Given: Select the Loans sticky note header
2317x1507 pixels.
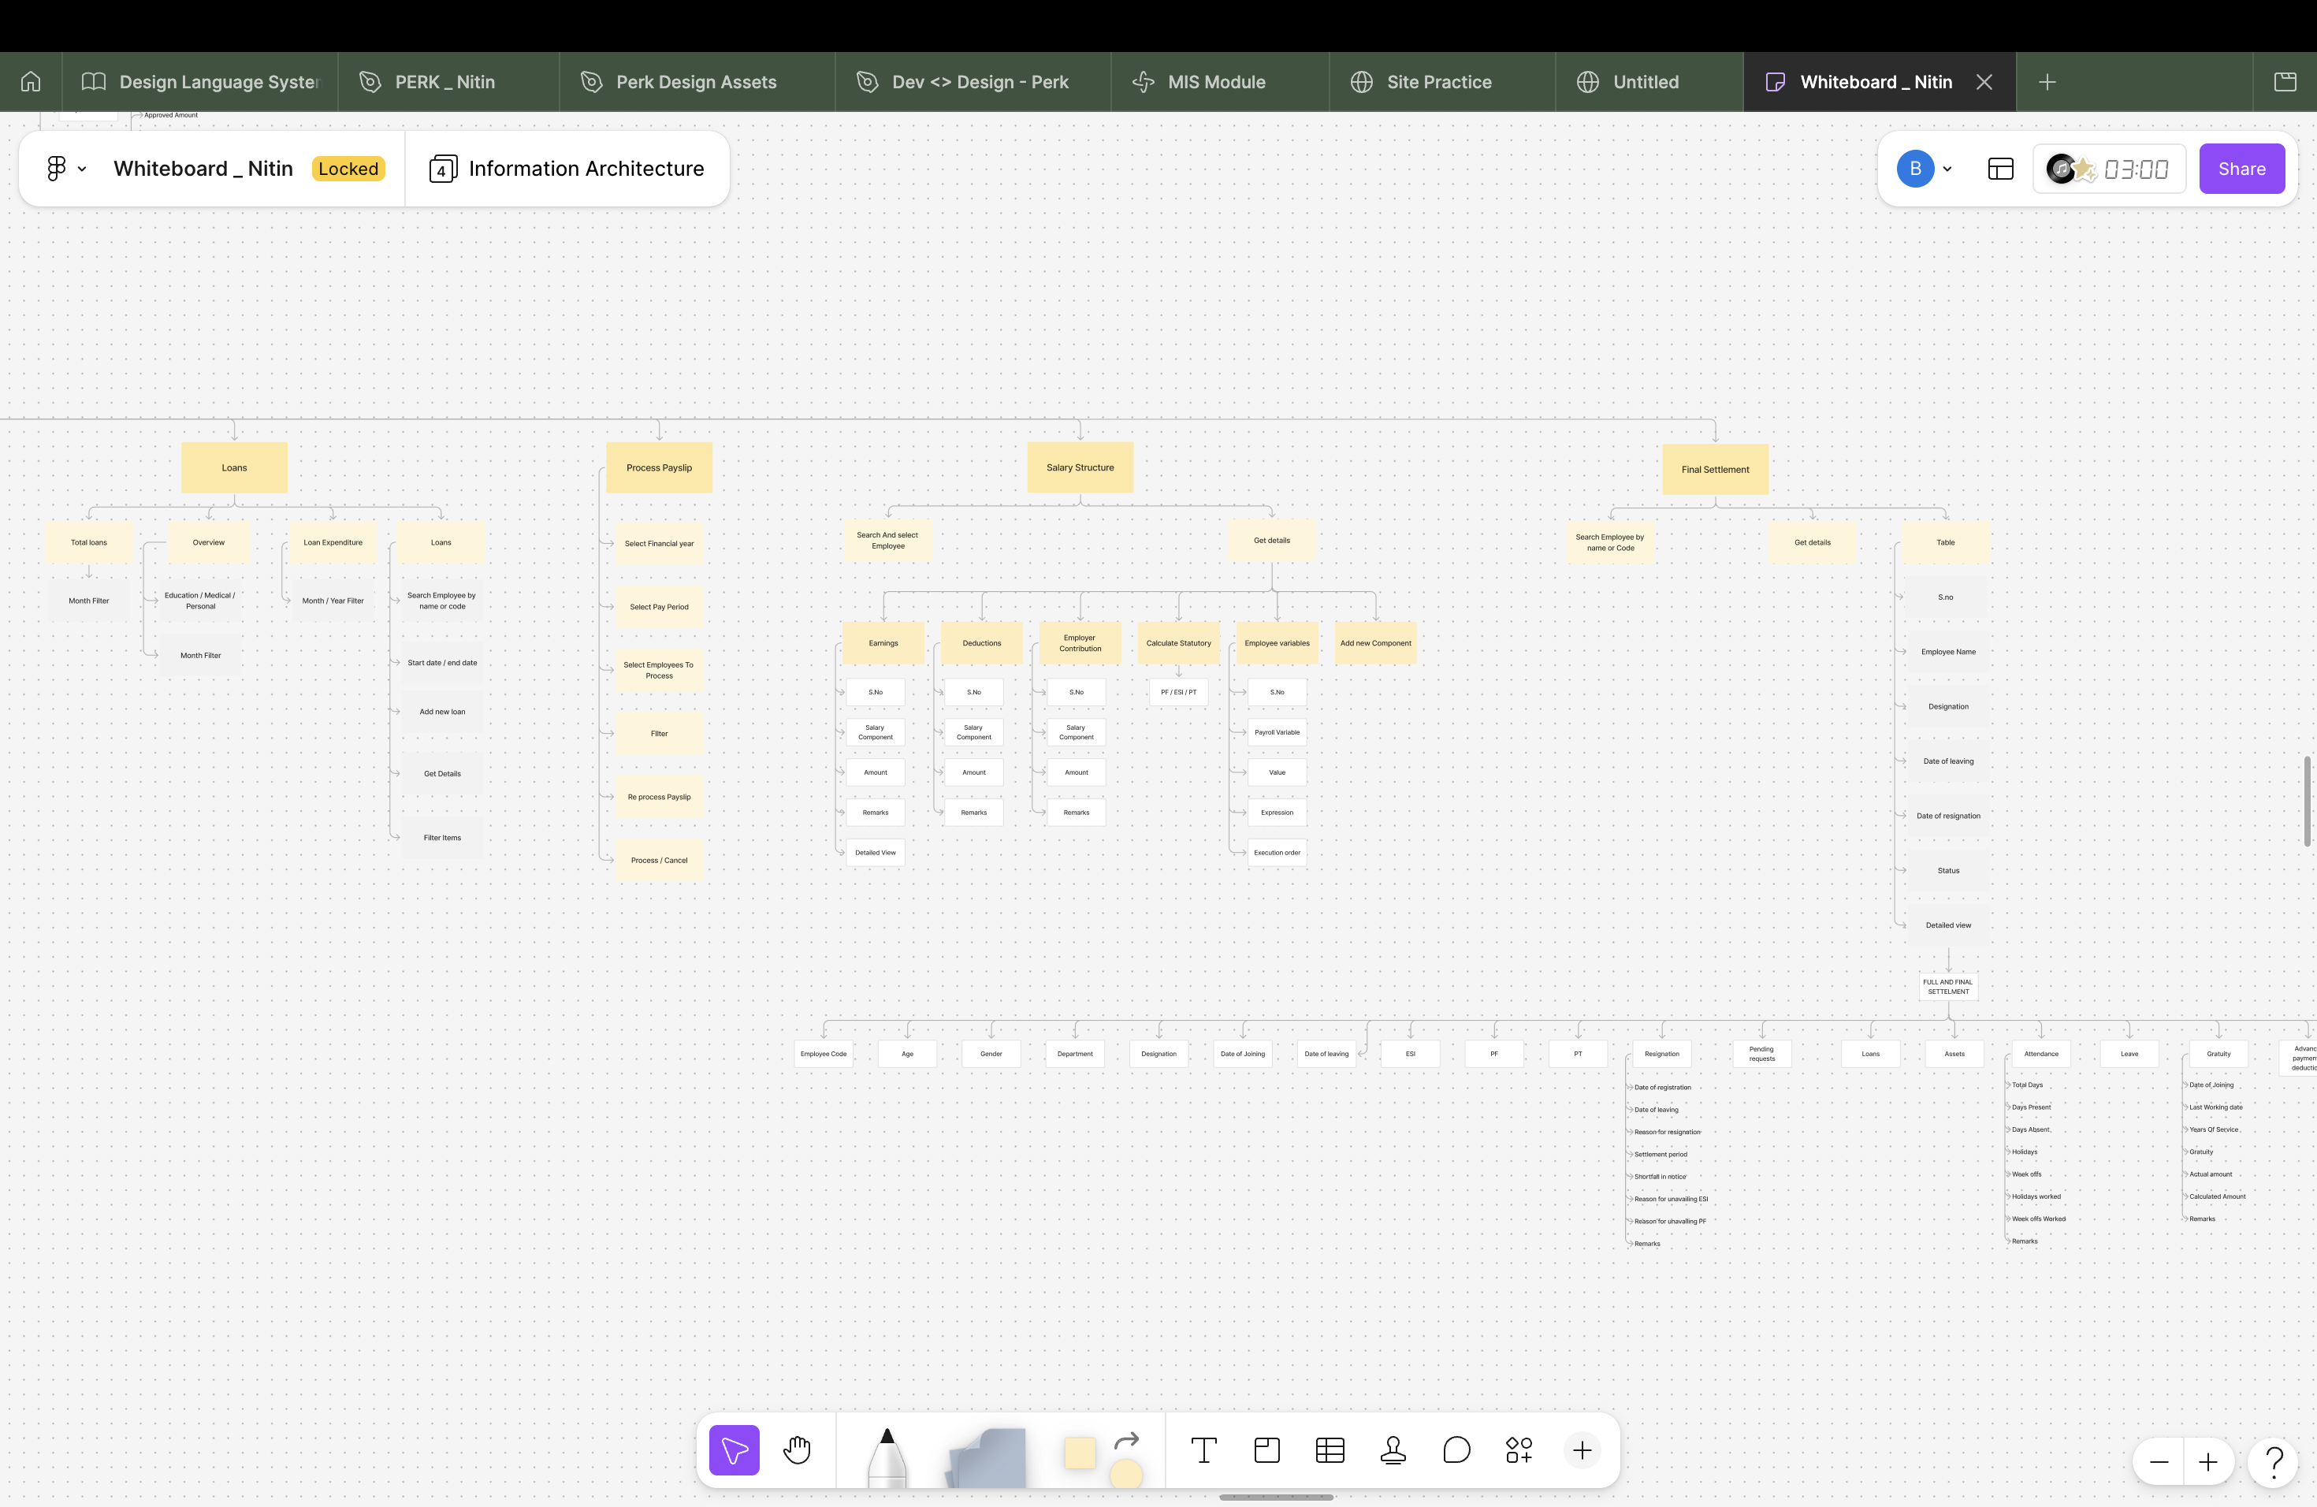Looking at the screenshot, I should click(x=235, y=467).
